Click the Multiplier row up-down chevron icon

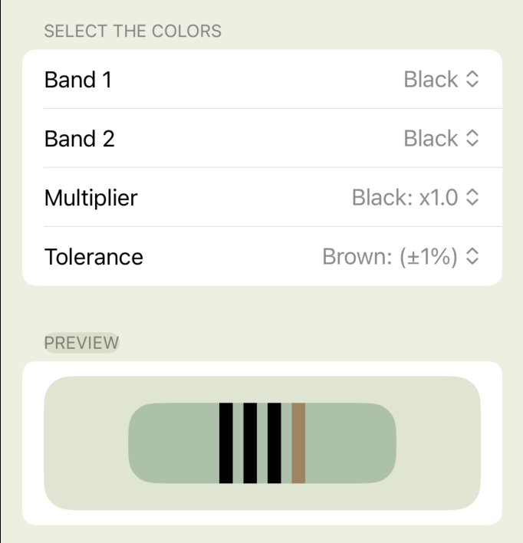pyautogui.click(x=472, y=198)
